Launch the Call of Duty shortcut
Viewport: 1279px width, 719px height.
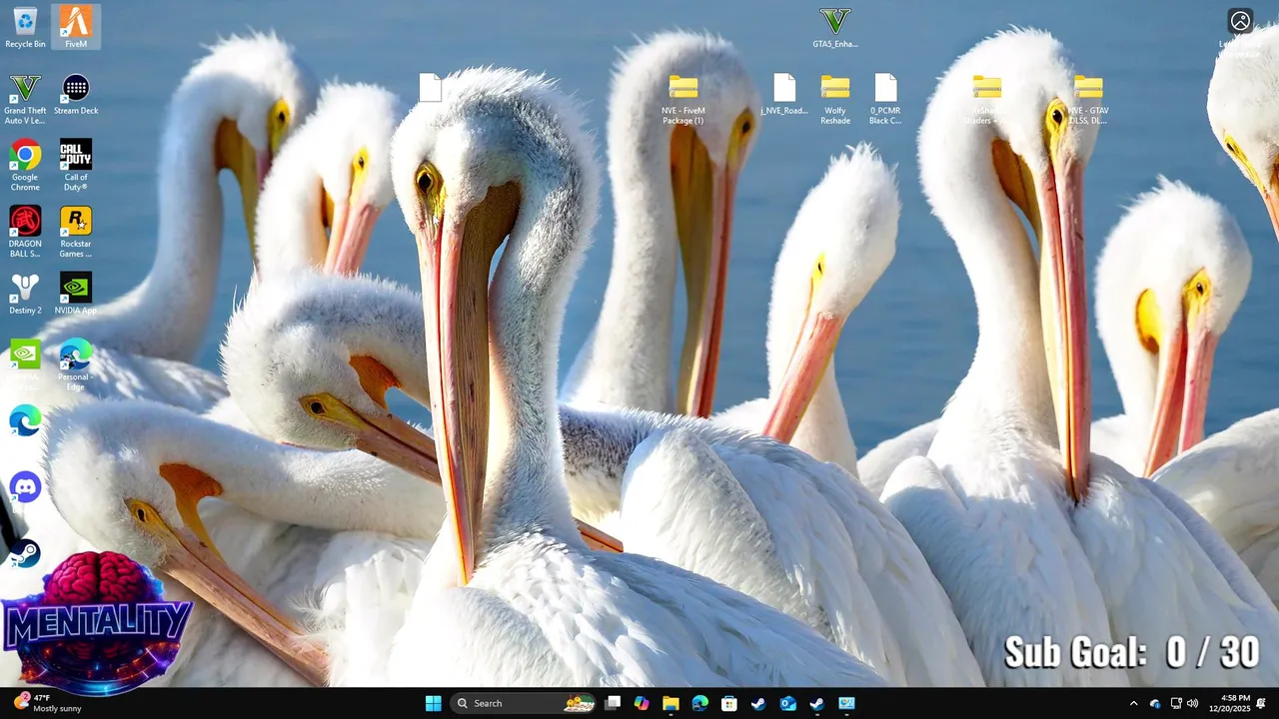tap(76, 165)
